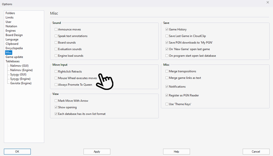
Task: Go to Game update settings
Action: (x=14, y=57)
